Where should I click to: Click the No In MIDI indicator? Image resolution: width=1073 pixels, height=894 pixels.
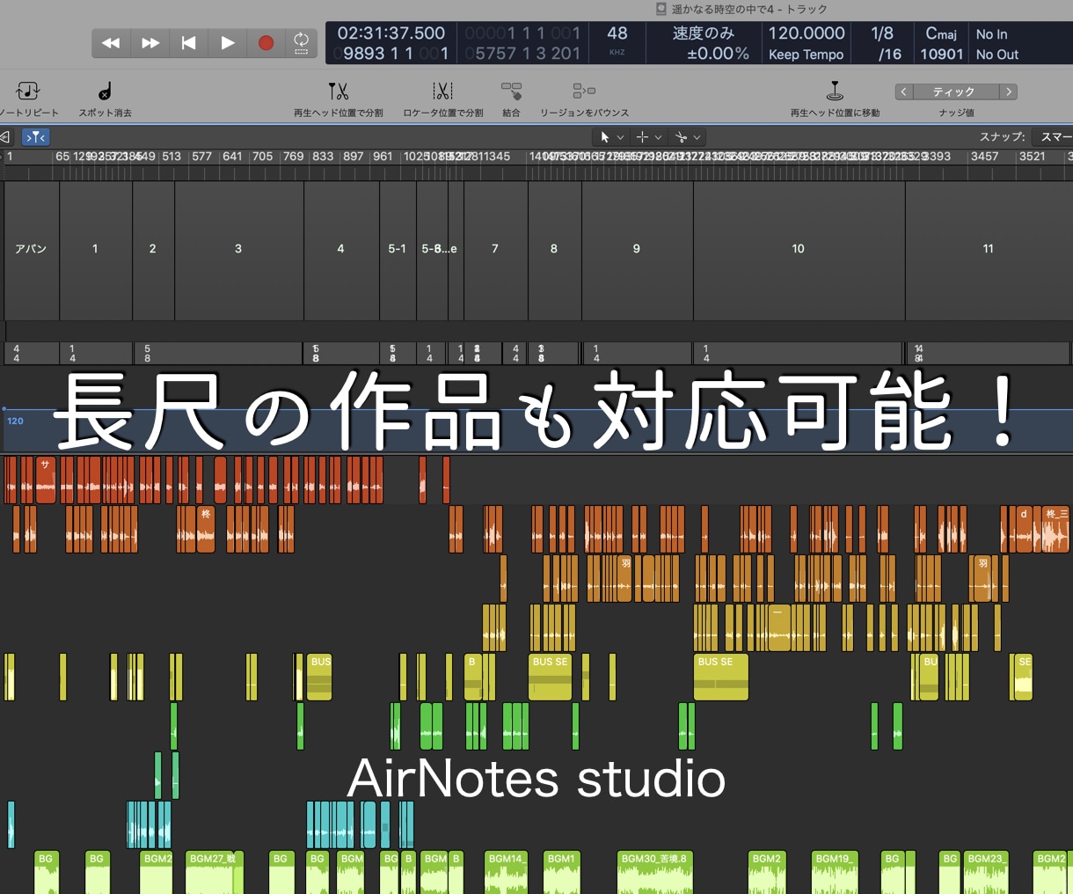tap(991, 34)
